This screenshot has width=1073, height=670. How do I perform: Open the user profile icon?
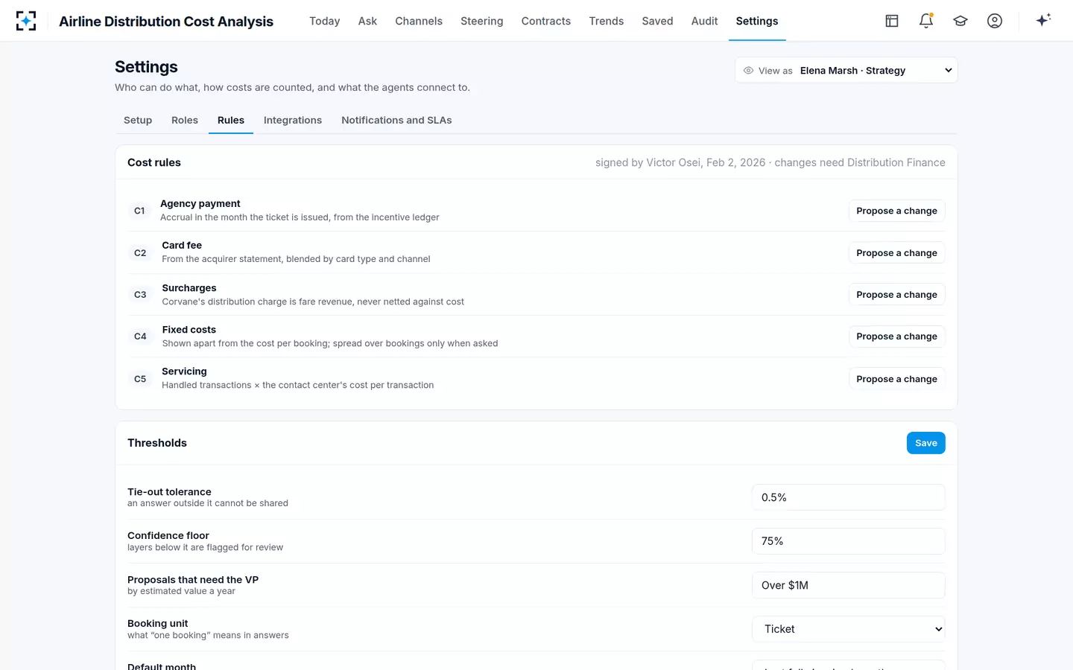point(995,21)
